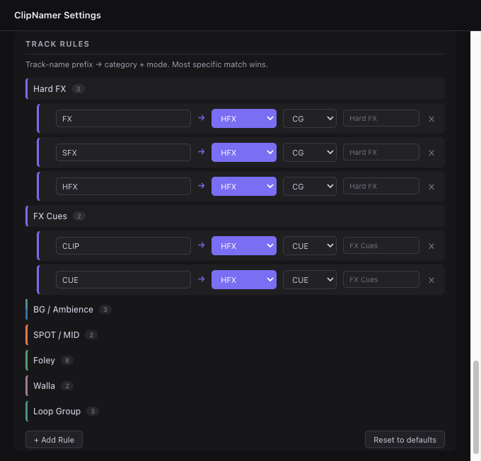Edit the SFX prefix field

coord(123,153)
